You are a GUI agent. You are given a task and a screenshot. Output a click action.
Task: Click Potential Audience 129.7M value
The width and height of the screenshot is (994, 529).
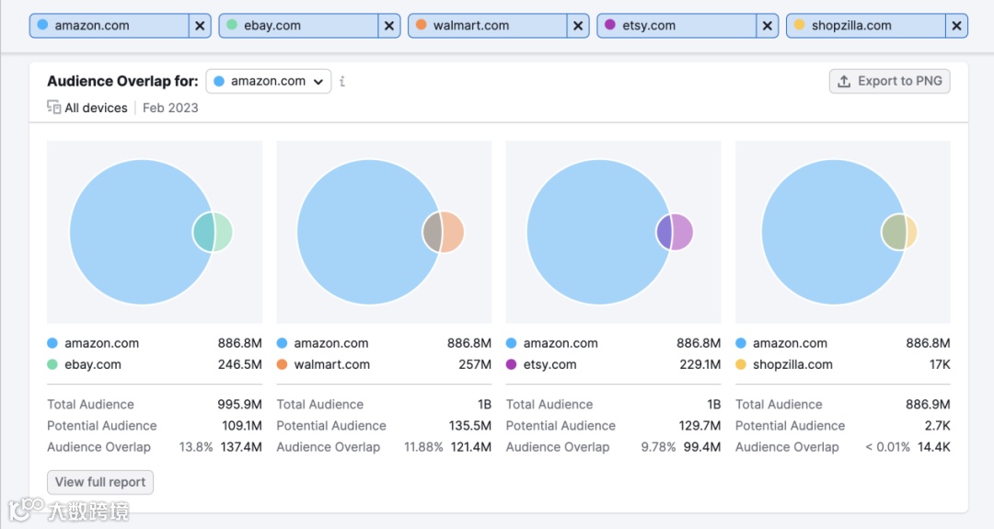tap(699, 426)
